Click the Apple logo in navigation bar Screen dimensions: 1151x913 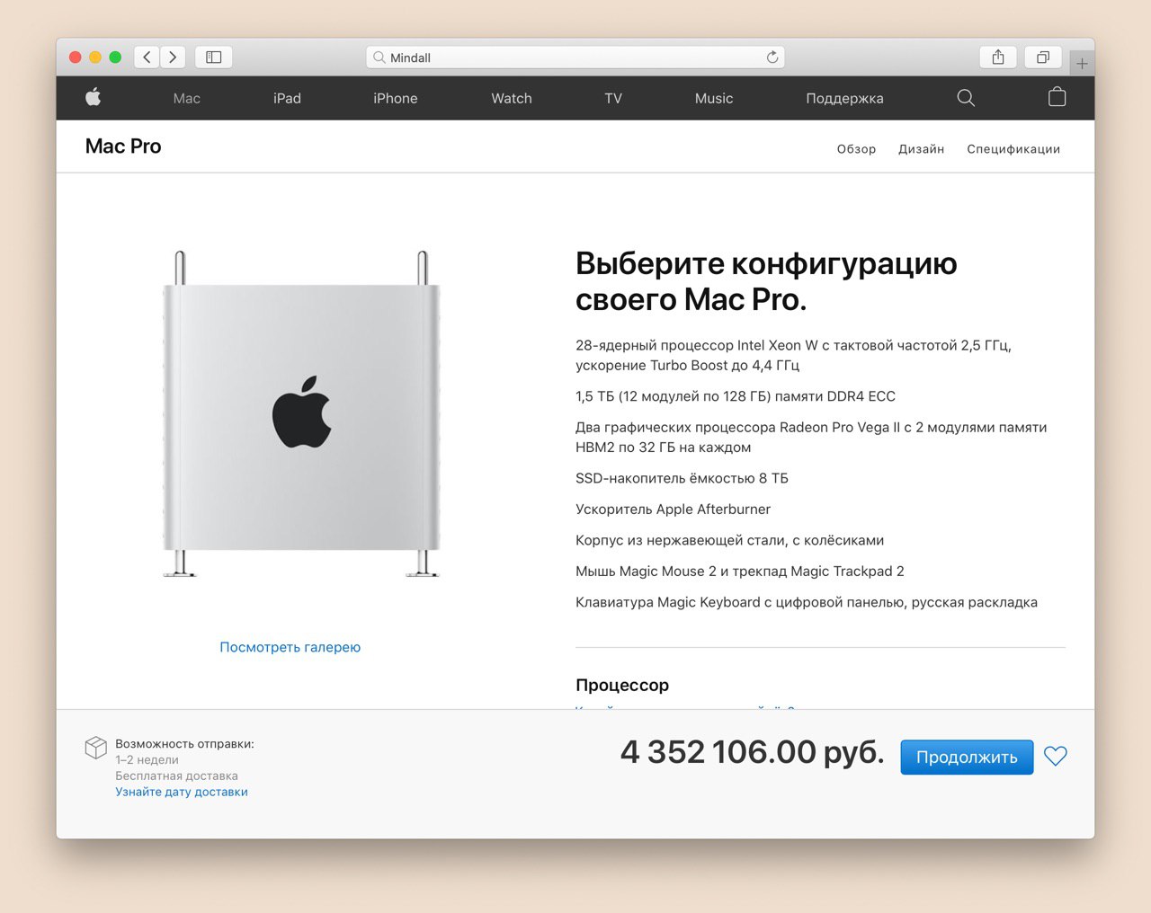(x=94, y=97)
